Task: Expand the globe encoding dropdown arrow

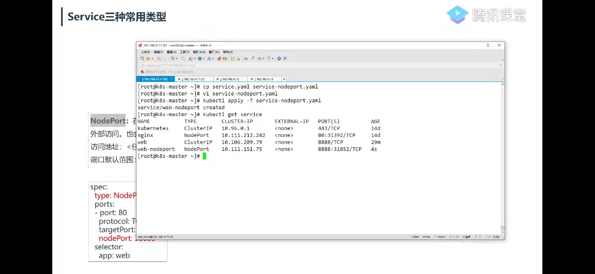Action: [204, 59]
